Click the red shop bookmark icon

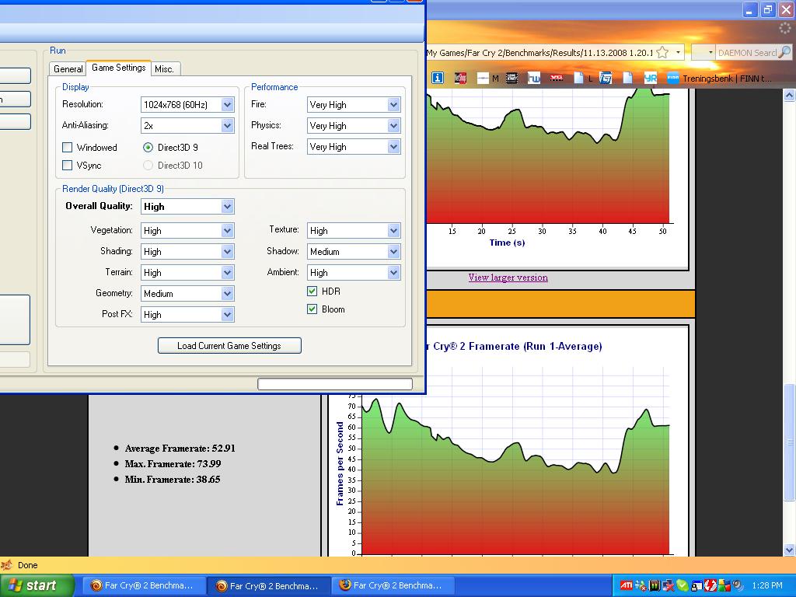point(460,78)
